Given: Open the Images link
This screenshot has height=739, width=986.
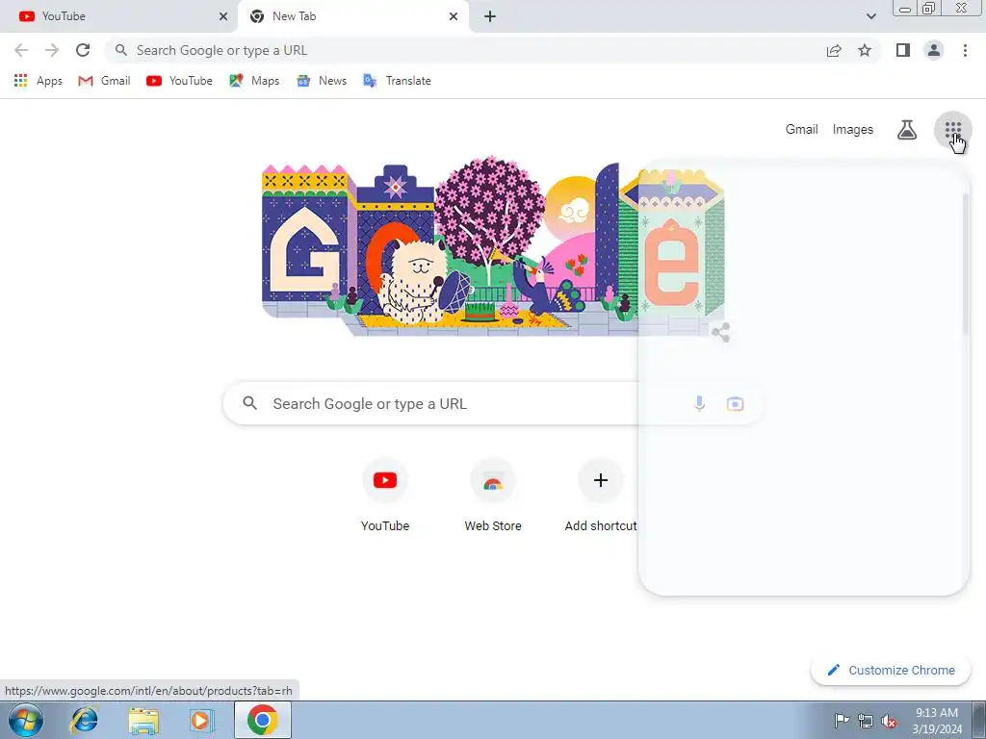Looking at the screenshot, I should point(853,130).
